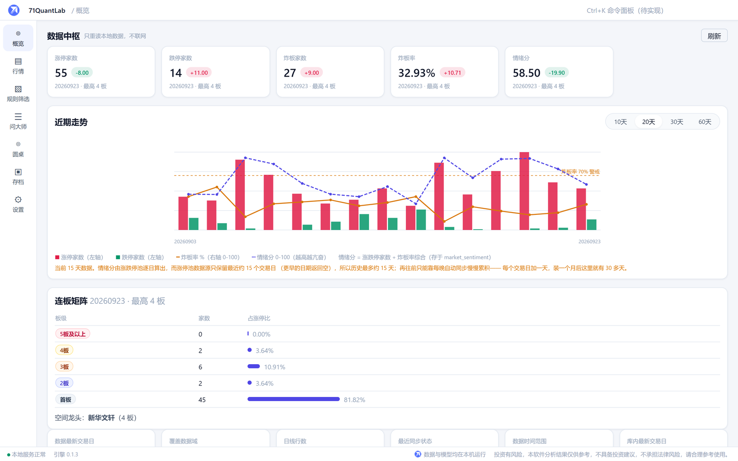
Task: Click the 跌停家数 legend green swatch
Action: tap(118, 257)
